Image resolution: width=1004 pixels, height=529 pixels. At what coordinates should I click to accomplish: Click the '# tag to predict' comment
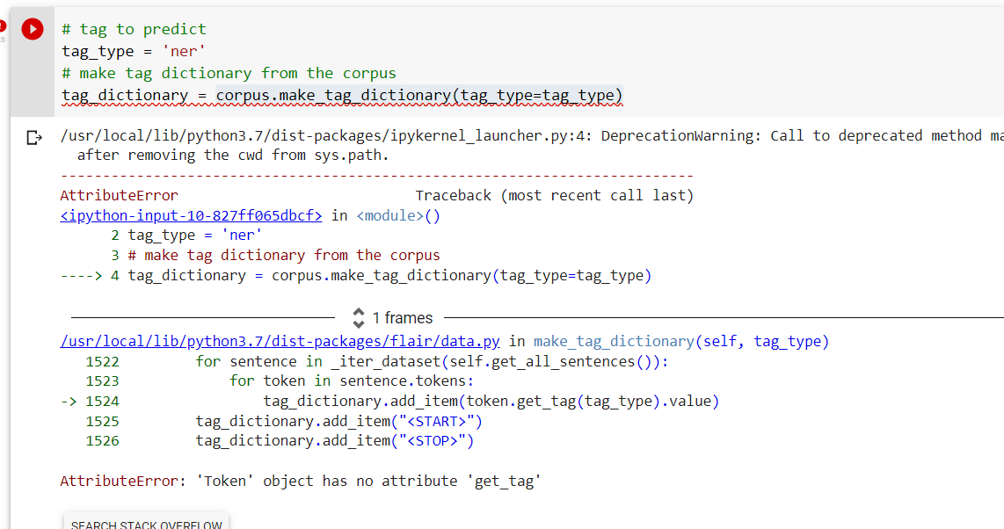pyautogui.click(x=132, y=28)
